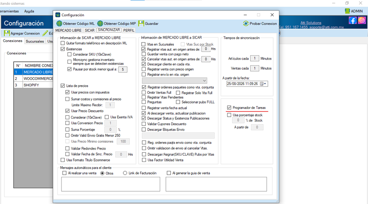The height and width of the screenshot is (204, 368).
Task: Open the Sucursales tab in main window
Action: tap(35, 41)
